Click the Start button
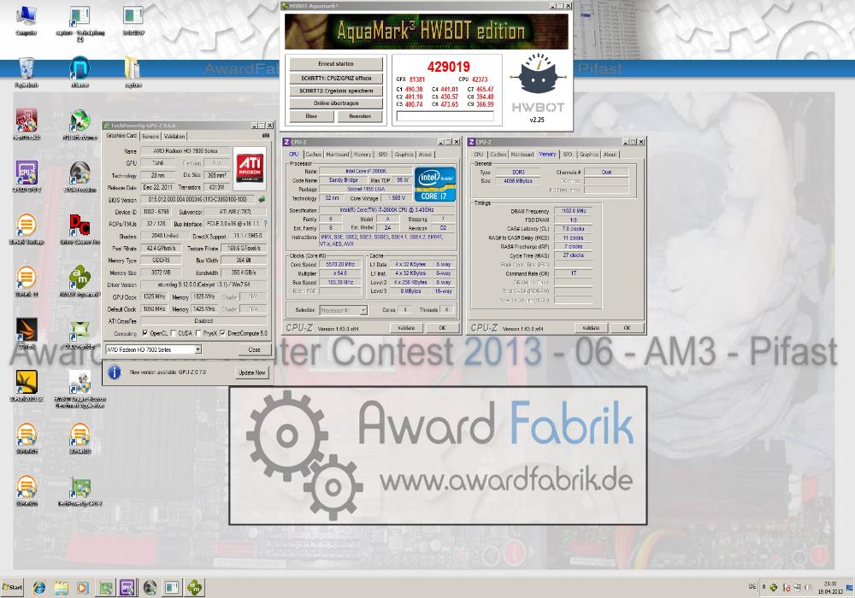The width and height of the screenshot is (855, 598). (x=12, y=588)
